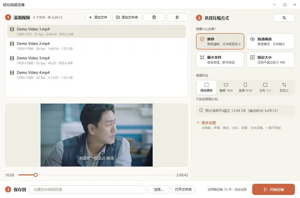Start compression with 开始压缩 button

point(273,189)
